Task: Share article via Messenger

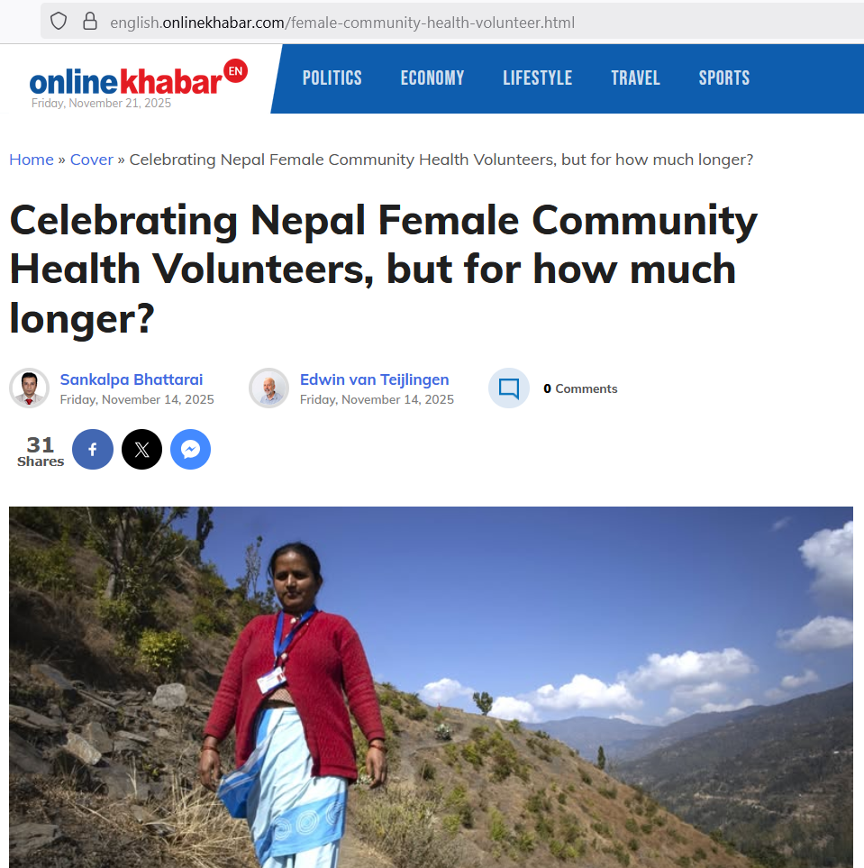Action: click(x=190, y=450)
